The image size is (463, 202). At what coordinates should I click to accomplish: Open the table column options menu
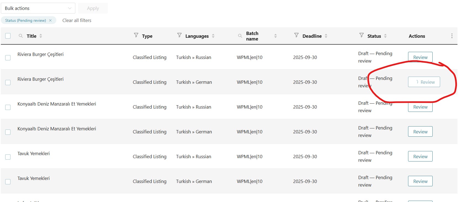(452, 36)
